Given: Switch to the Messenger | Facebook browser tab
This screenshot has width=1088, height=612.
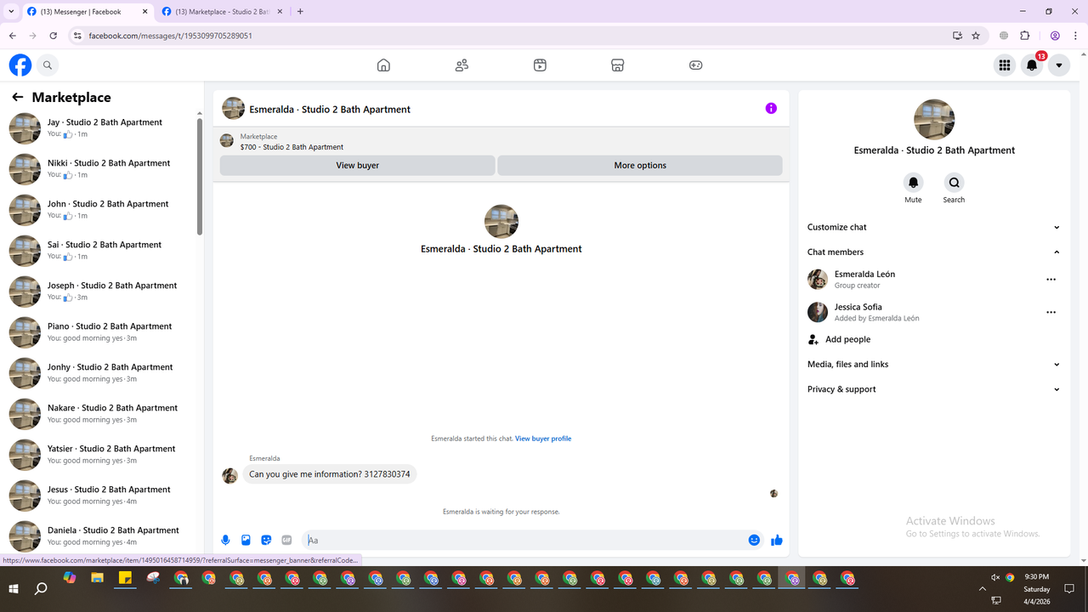Looking at the screenshot, I should pos(86,12).
